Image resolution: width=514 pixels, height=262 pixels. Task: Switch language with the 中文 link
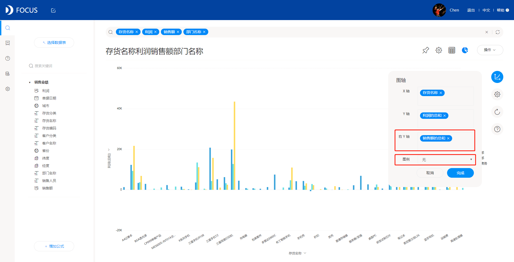coord(486,10)
